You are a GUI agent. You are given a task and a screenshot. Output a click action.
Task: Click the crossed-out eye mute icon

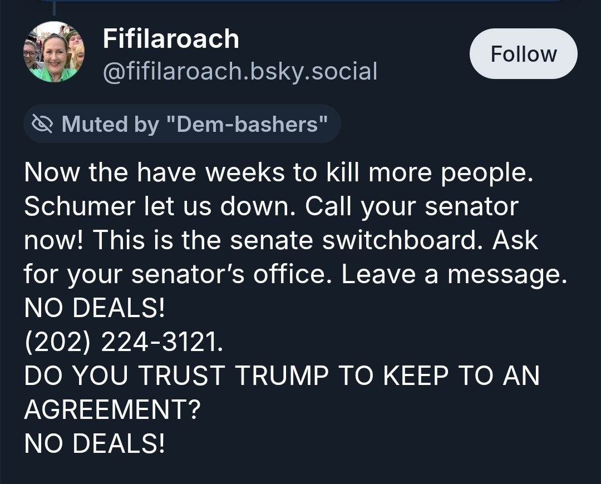[x=42, y=124]
